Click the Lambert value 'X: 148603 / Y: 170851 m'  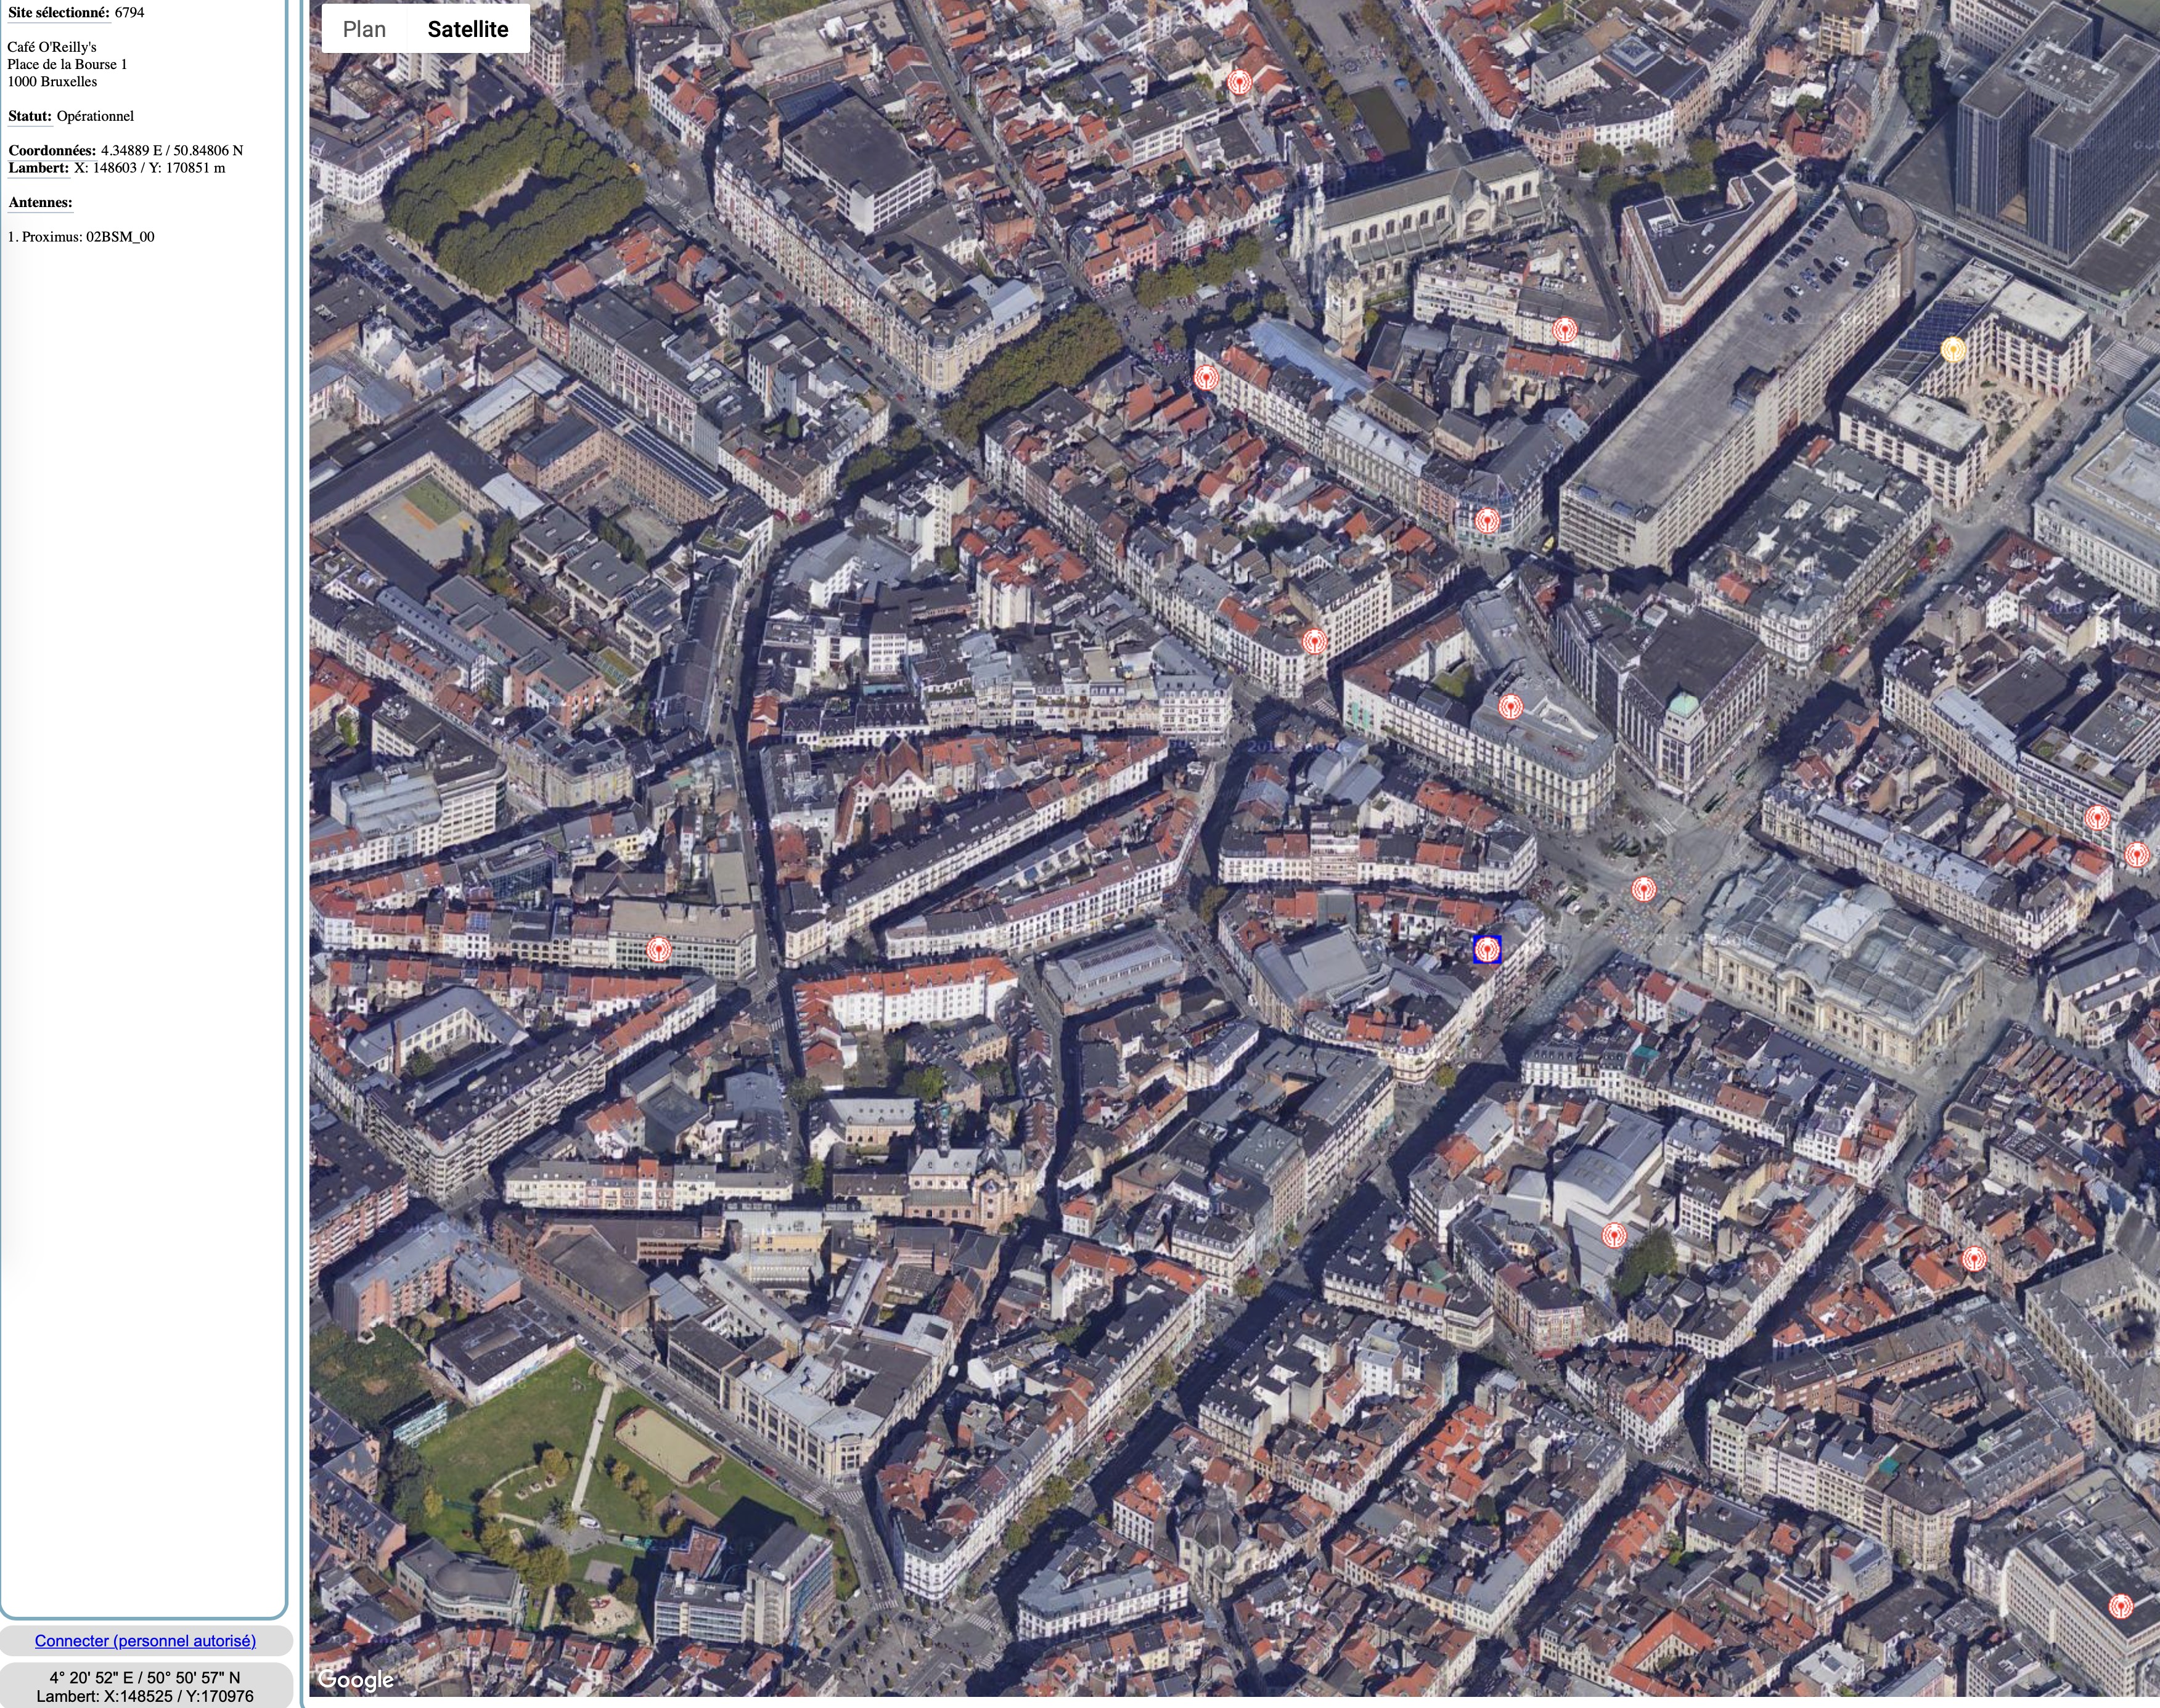point(150,168)
